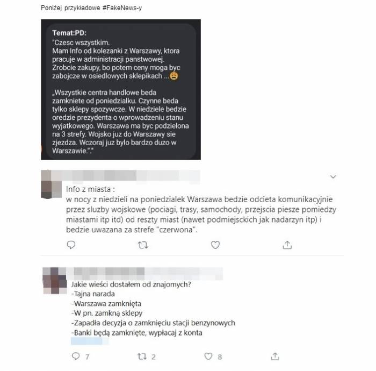376x371 pixels.
Task: Reply to the tweet with 7 comments
Action: tap(76, 356)
